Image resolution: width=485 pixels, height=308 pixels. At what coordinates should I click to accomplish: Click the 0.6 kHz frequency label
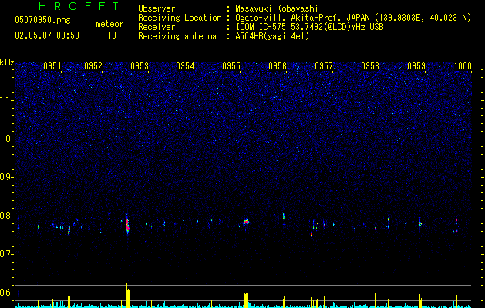[x=6, y=293]
